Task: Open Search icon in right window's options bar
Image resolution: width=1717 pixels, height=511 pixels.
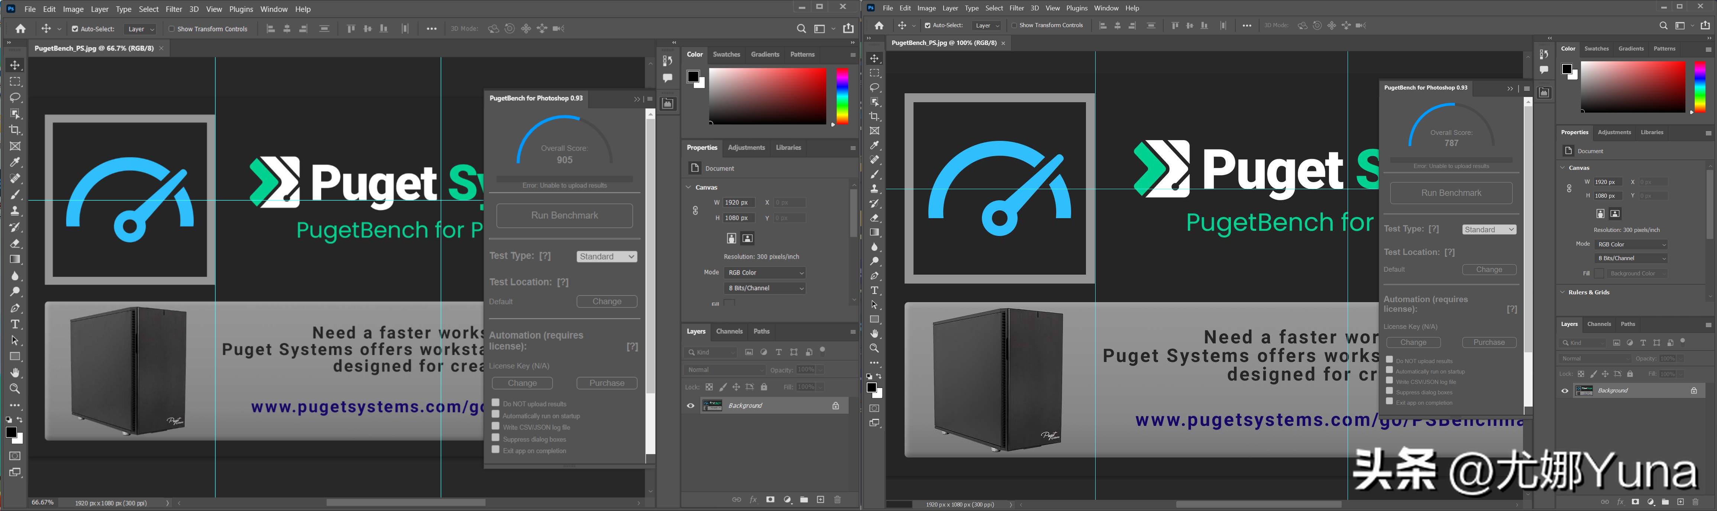Action: pyautogui.click(x=1663, y=25)
